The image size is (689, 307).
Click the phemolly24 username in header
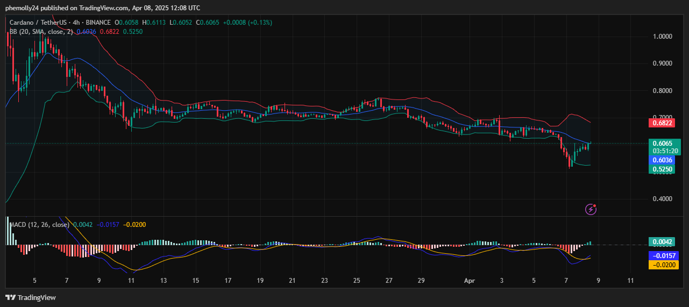coord(23,8)
